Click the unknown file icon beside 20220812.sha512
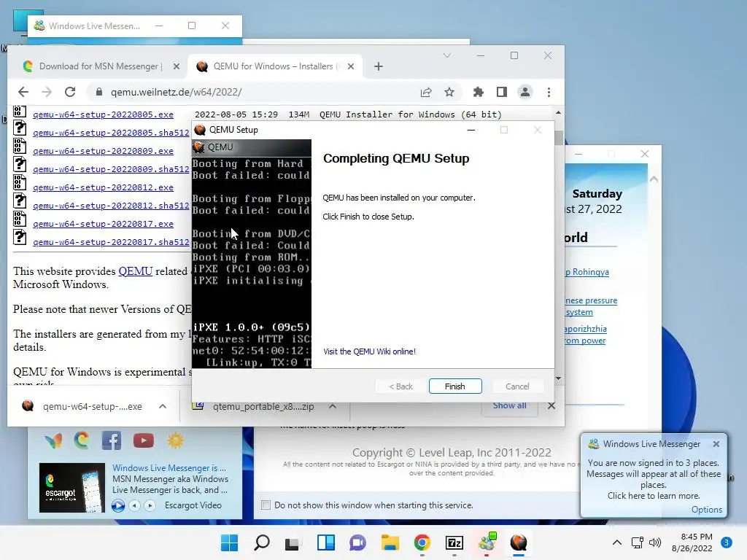 point(20,201)
